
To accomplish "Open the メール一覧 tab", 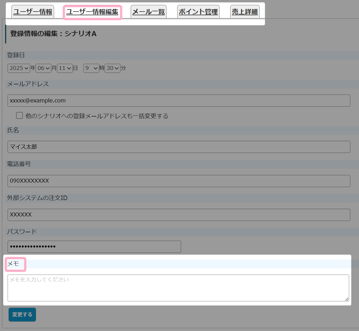I will tap(149, 12).
